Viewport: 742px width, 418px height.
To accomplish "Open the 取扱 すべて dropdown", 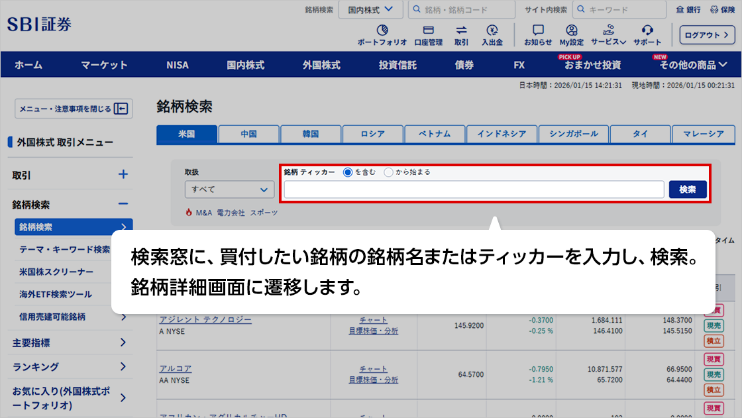I will [x=229, y=189].
